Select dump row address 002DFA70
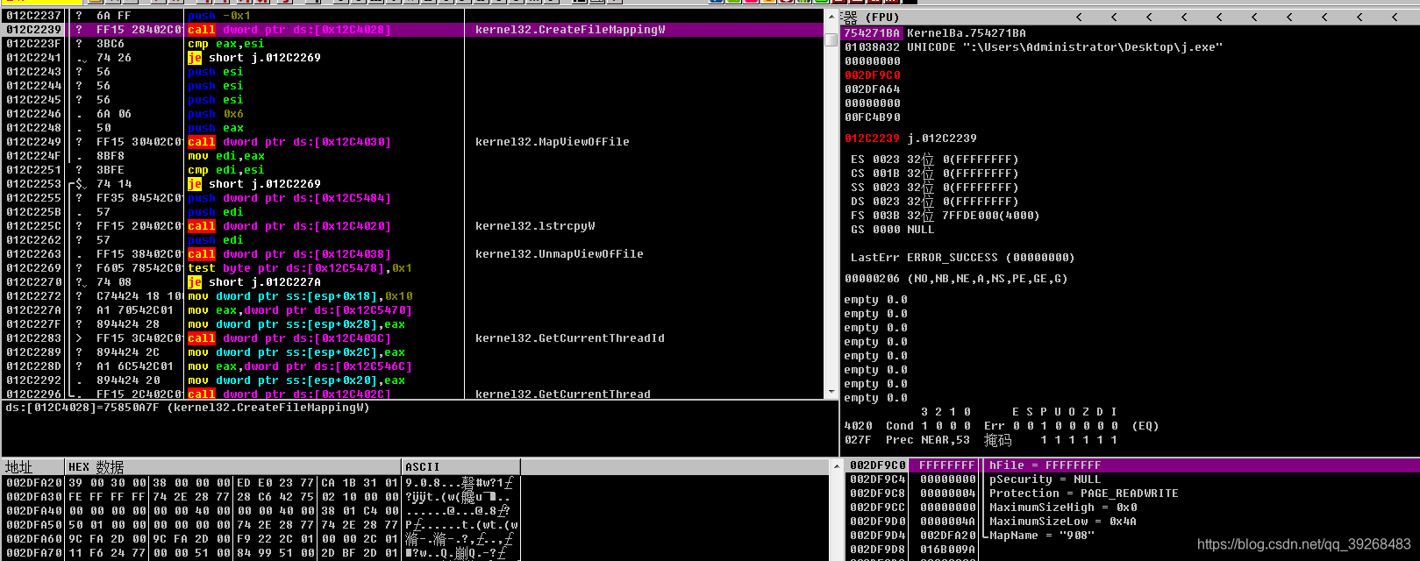The height and width of the screenshot is (561, 1420). (33, 553)
